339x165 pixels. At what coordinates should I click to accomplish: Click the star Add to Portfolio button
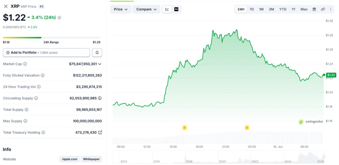point(46,52)
